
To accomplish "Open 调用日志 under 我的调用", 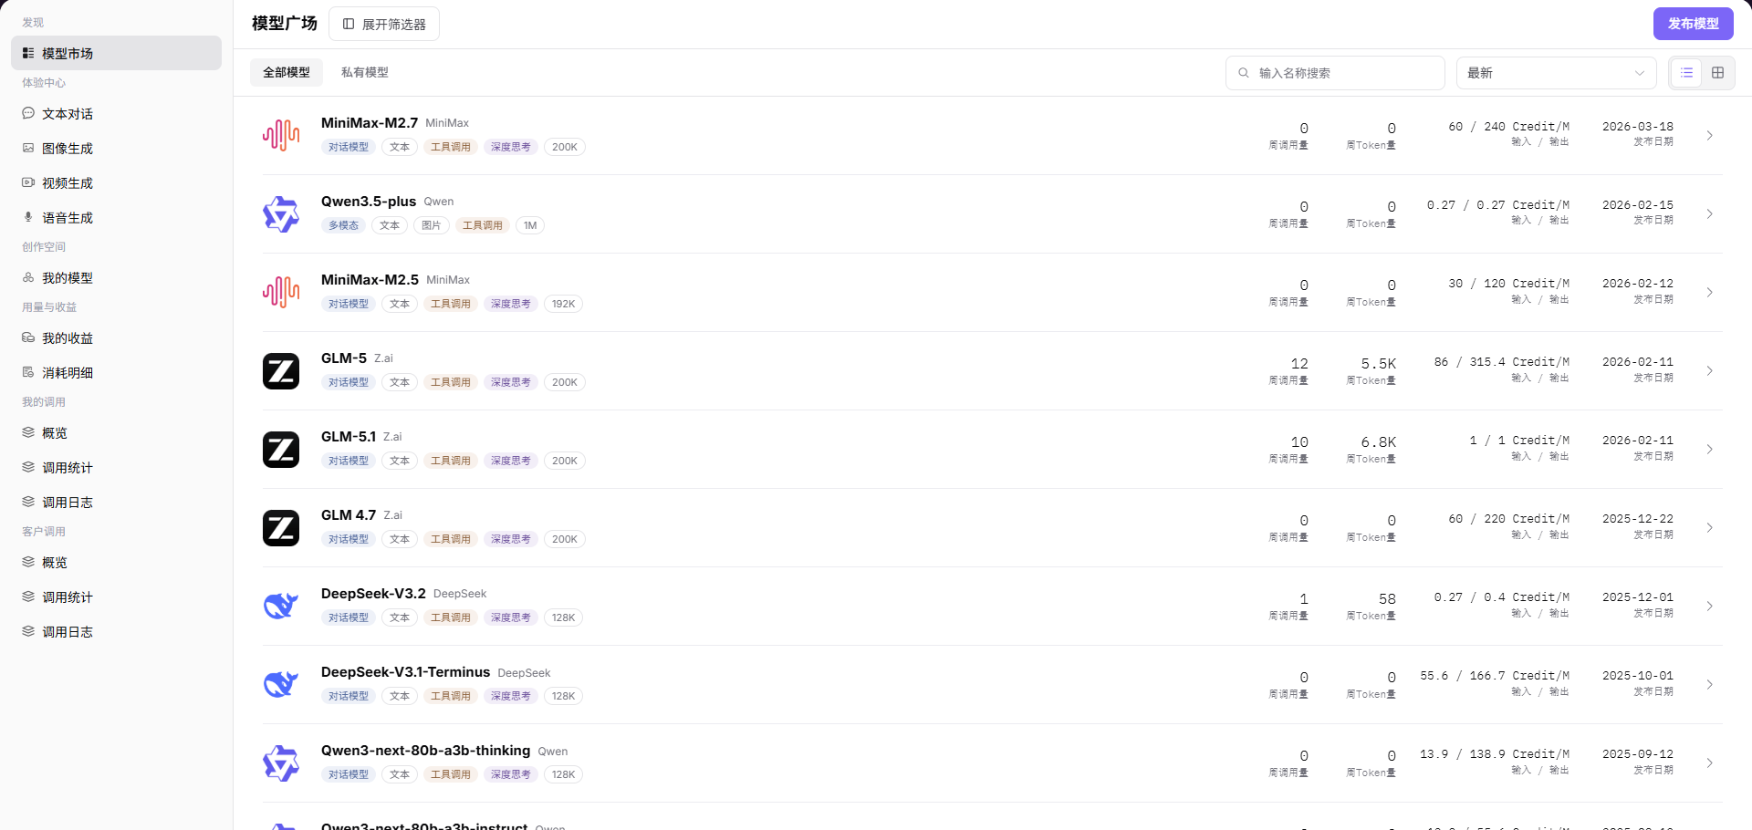I will point(116,502).
